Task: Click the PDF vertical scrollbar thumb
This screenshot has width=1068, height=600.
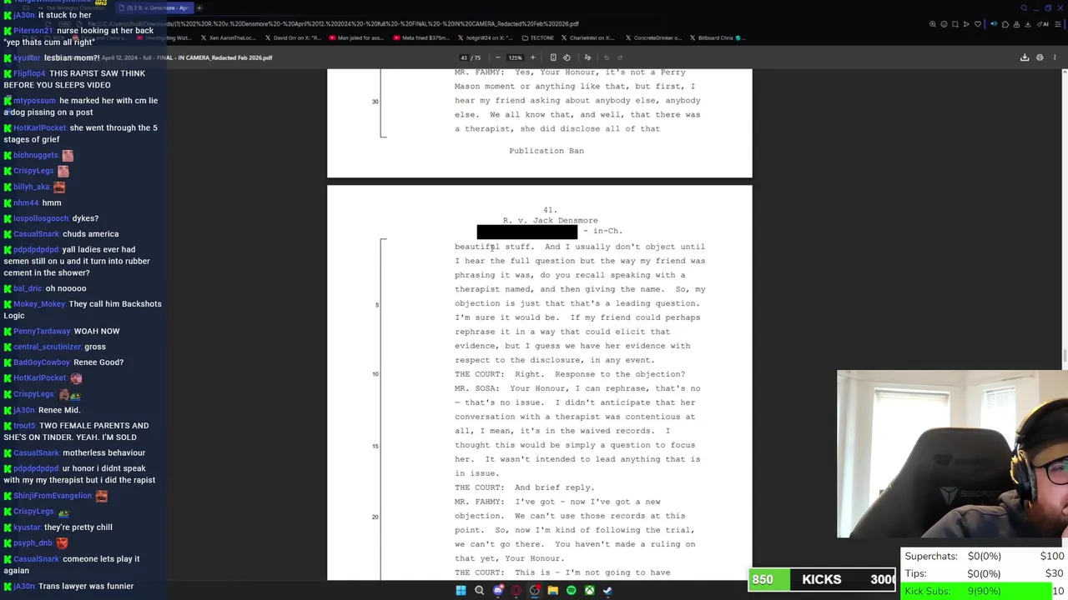Action: pos(1065,357)
